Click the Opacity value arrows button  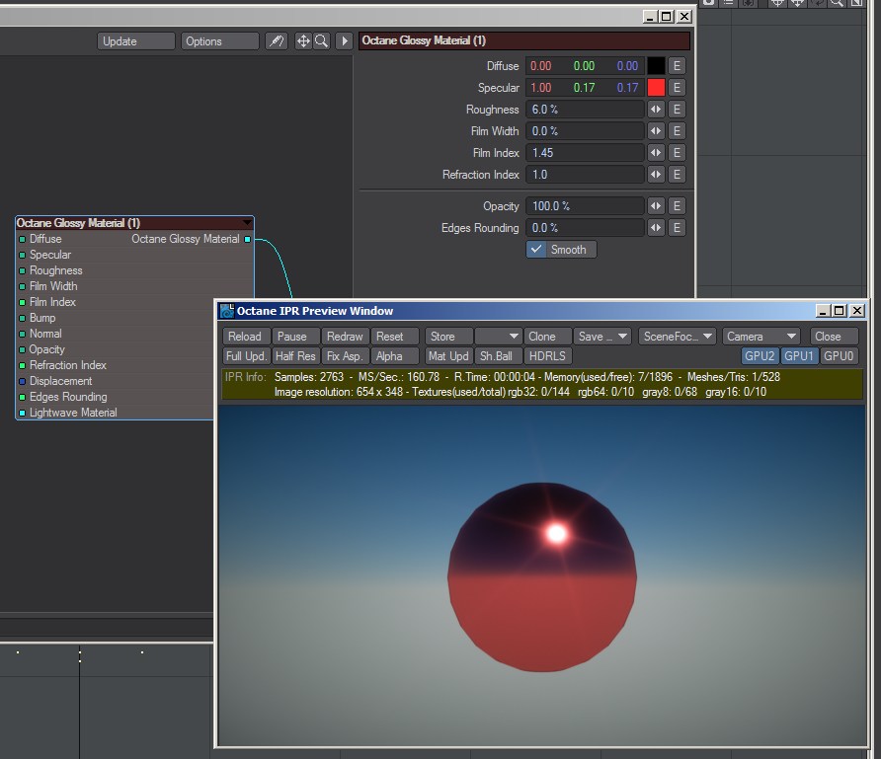click(x=656, y=206)
